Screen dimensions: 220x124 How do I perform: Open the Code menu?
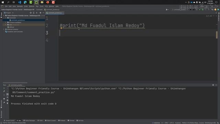click(x=26, y=6)
